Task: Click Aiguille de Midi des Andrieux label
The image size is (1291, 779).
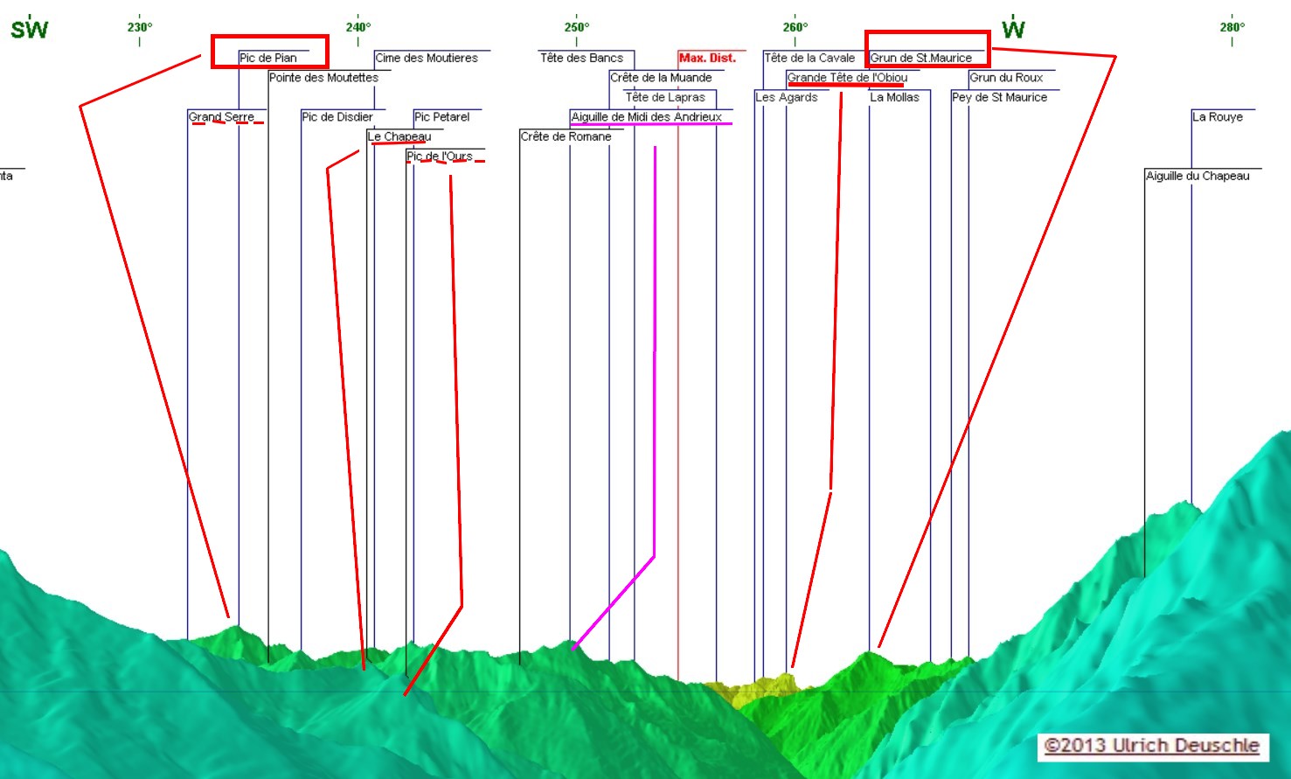Action: pyautogui.click(x=646, y=117)
